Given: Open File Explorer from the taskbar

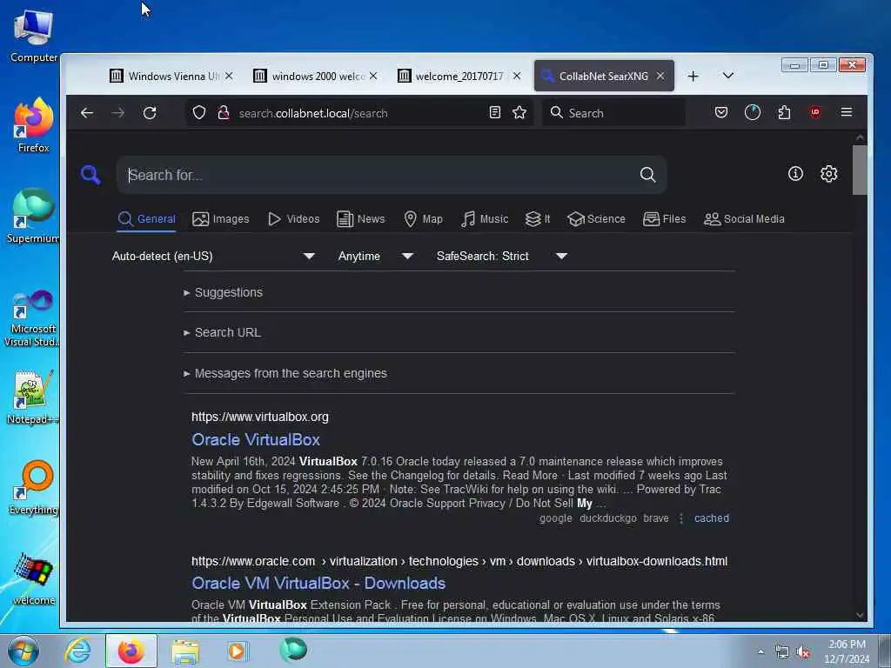Looking at the screenshot, I should tap(185, 651).
